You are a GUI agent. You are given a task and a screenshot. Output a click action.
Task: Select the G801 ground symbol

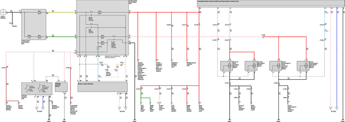click(135, 119)
